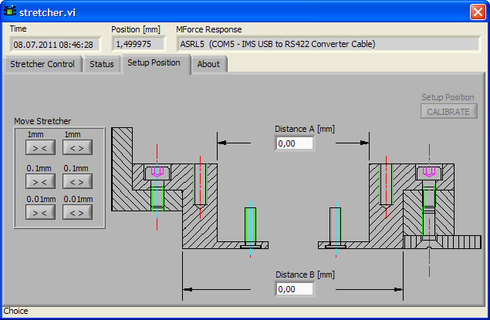Click the Distance A [mm] label
The height and width of the screenshot is (320, 490).
coord(305,129)
